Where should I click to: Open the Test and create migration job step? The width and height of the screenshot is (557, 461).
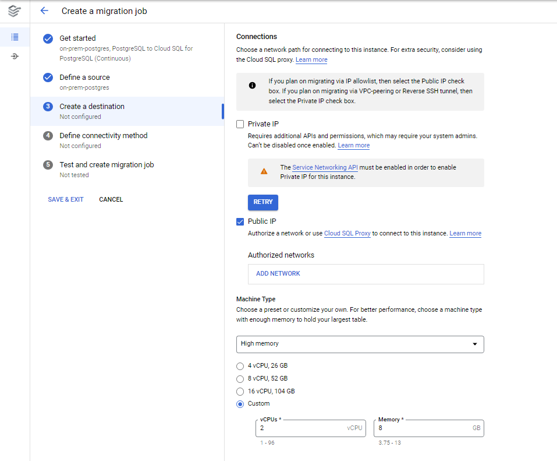[107, 164]
